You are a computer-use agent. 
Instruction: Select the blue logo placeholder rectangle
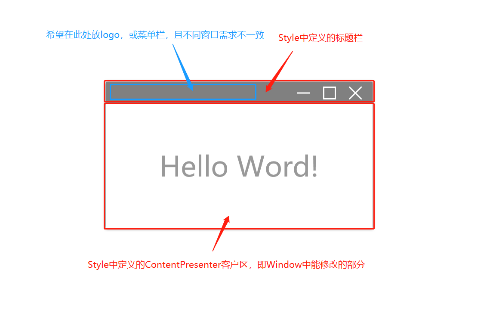tap(182, 91)
